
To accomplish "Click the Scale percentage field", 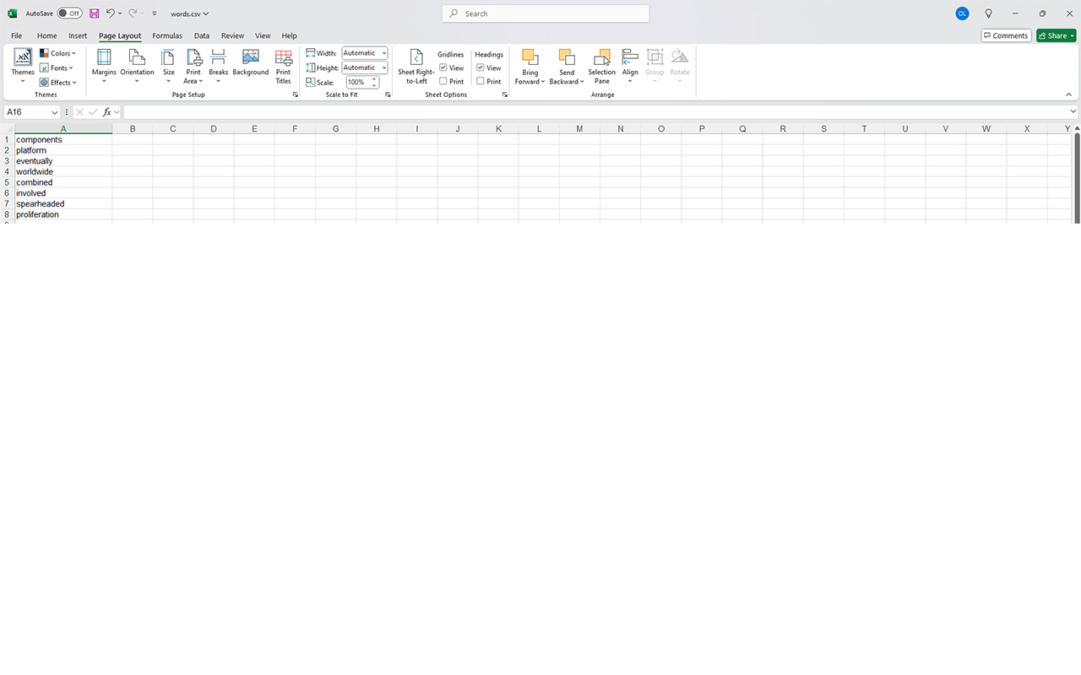I will 357,82.
